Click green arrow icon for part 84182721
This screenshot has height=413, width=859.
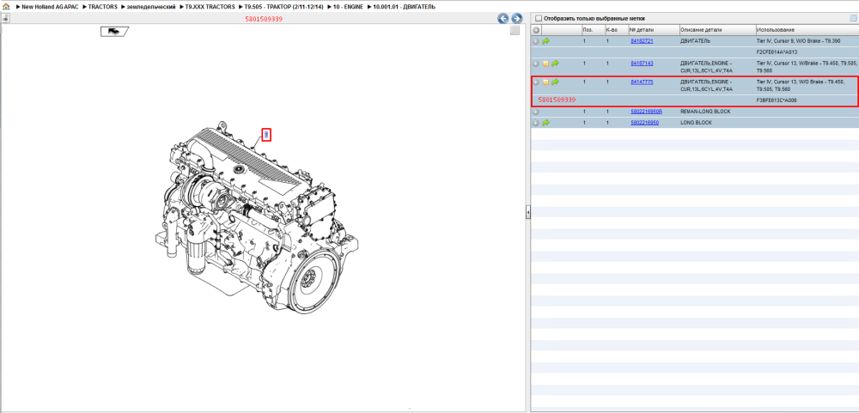[546, 41]
